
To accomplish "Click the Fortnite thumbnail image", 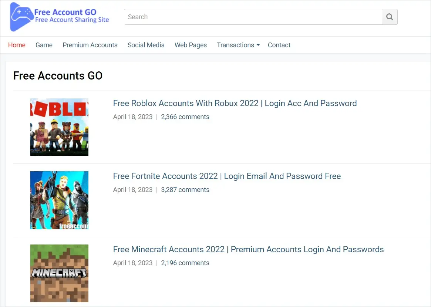I will point(59,200).
